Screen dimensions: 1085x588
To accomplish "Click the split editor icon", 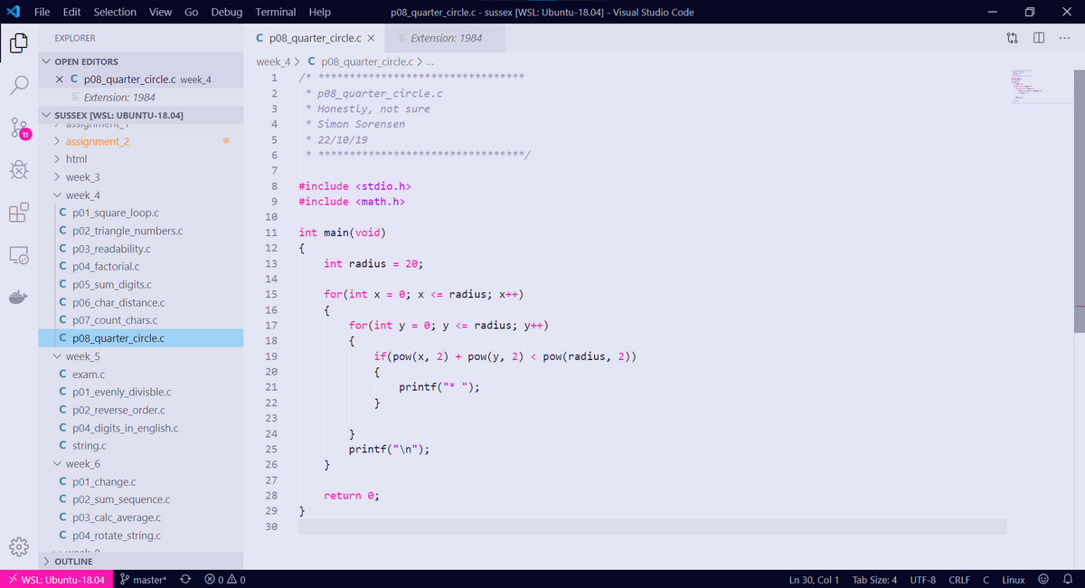I will pos(1039,38).
